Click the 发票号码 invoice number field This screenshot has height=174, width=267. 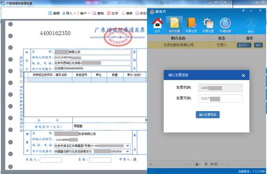[220, 99]
